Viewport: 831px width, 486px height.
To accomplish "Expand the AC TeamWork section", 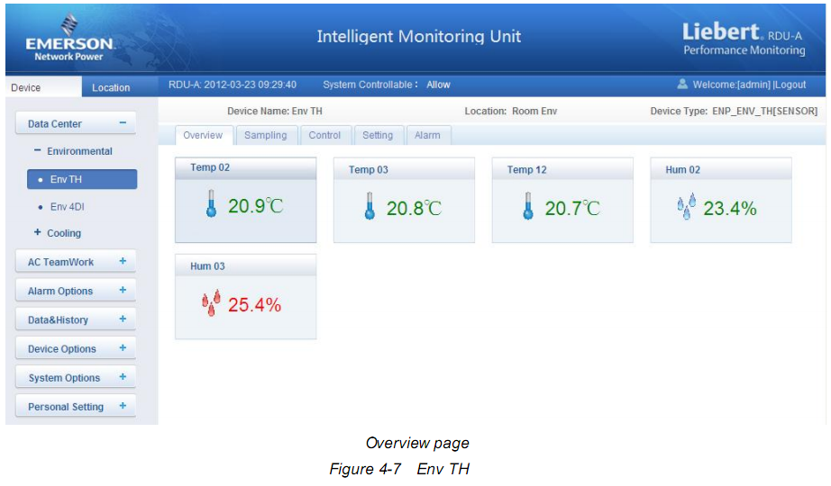I will [x=123, y=262].
